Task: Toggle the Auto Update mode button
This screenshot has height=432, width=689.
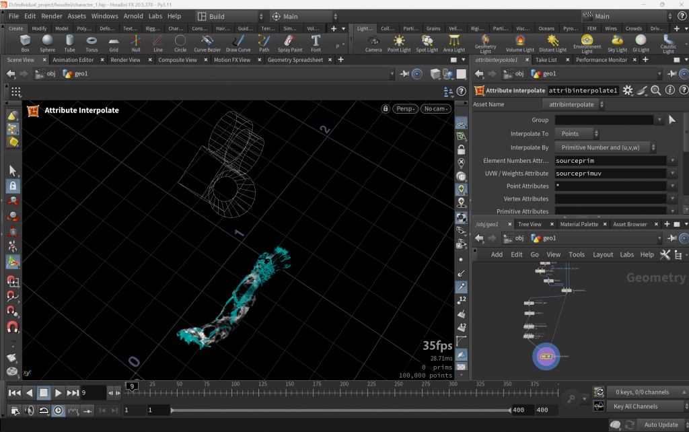Action: pos(661,425)
